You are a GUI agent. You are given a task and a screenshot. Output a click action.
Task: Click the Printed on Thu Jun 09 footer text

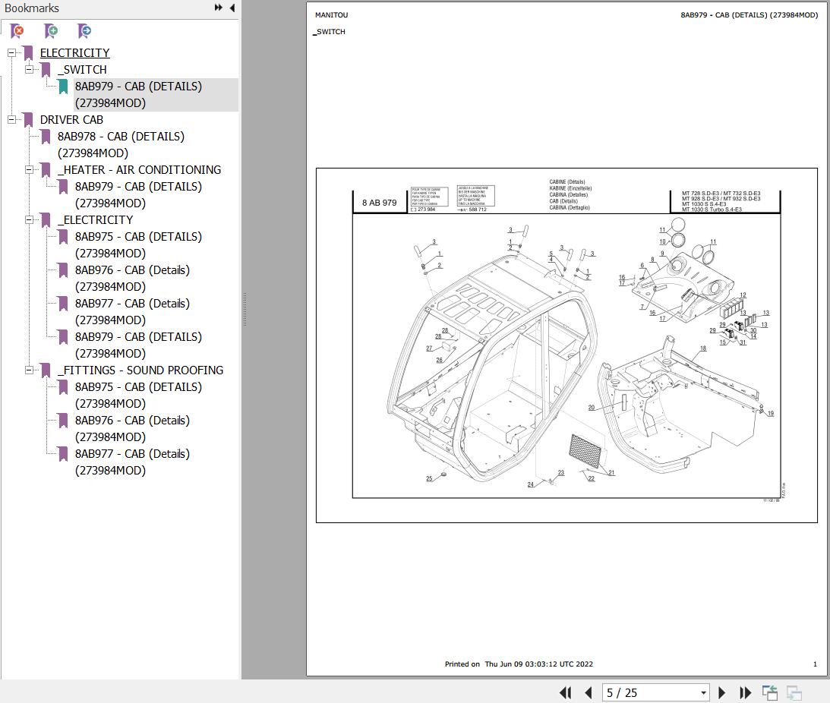(x=519, y=664)
